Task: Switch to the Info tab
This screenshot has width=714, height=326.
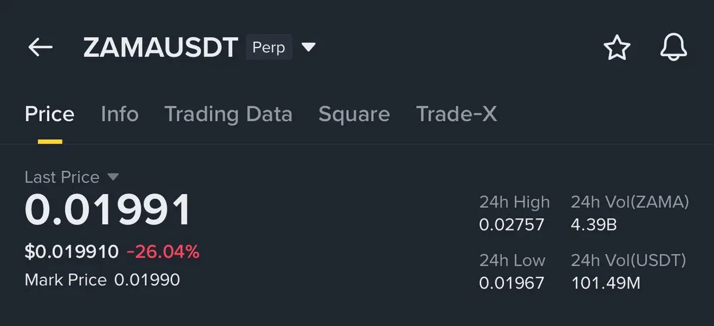Action: point(120,114)
